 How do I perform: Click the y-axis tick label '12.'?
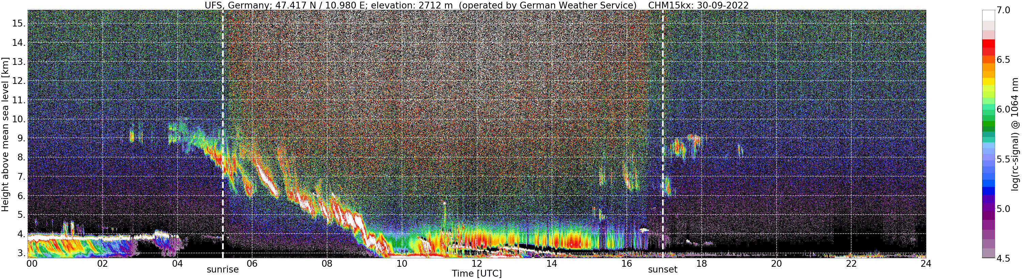pyautogui.click(x=19, y=81)
